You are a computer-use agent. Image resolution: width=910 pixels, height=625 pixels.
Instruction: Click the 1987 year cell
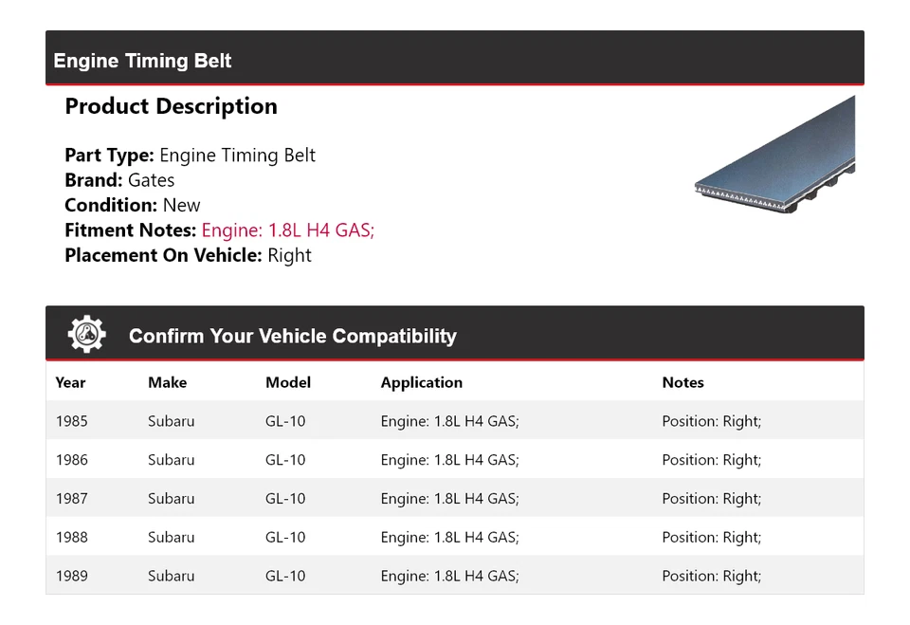point(71,499)
